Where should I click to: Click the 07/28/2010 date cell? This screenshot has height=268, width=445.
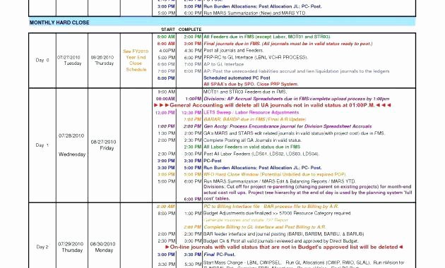[71, 135]
